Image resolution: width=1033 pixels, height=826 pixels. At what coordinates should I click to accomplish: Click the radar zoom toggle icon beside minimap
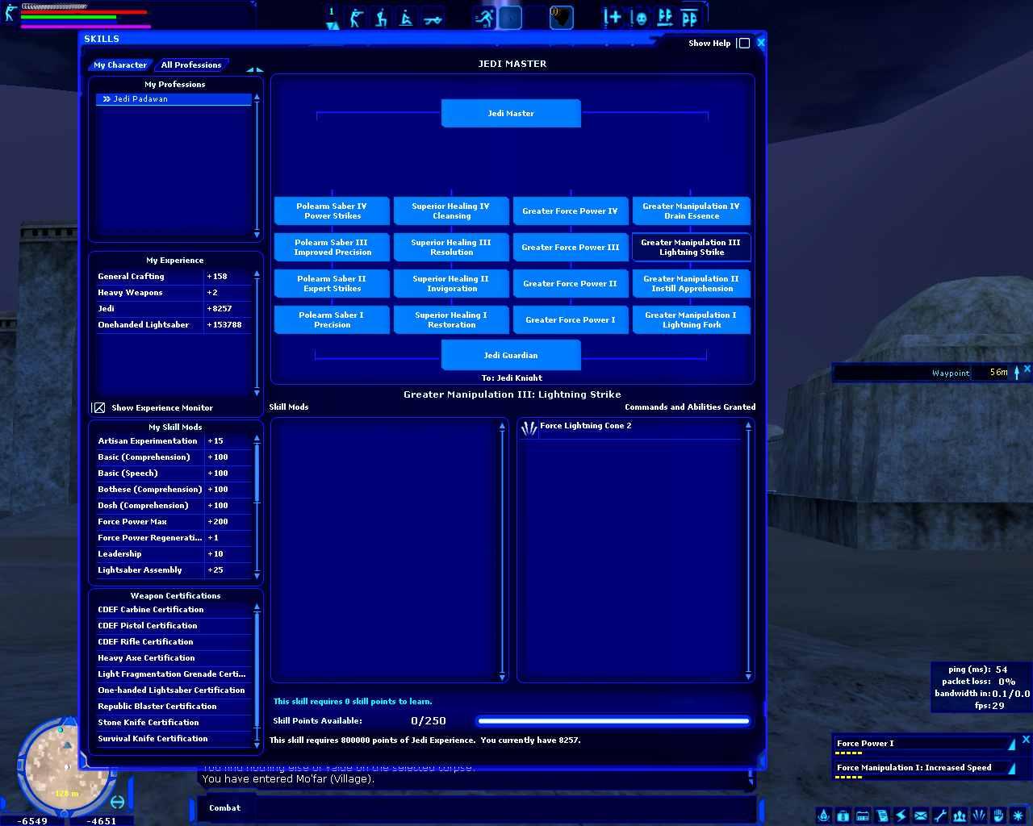(118, 801)
